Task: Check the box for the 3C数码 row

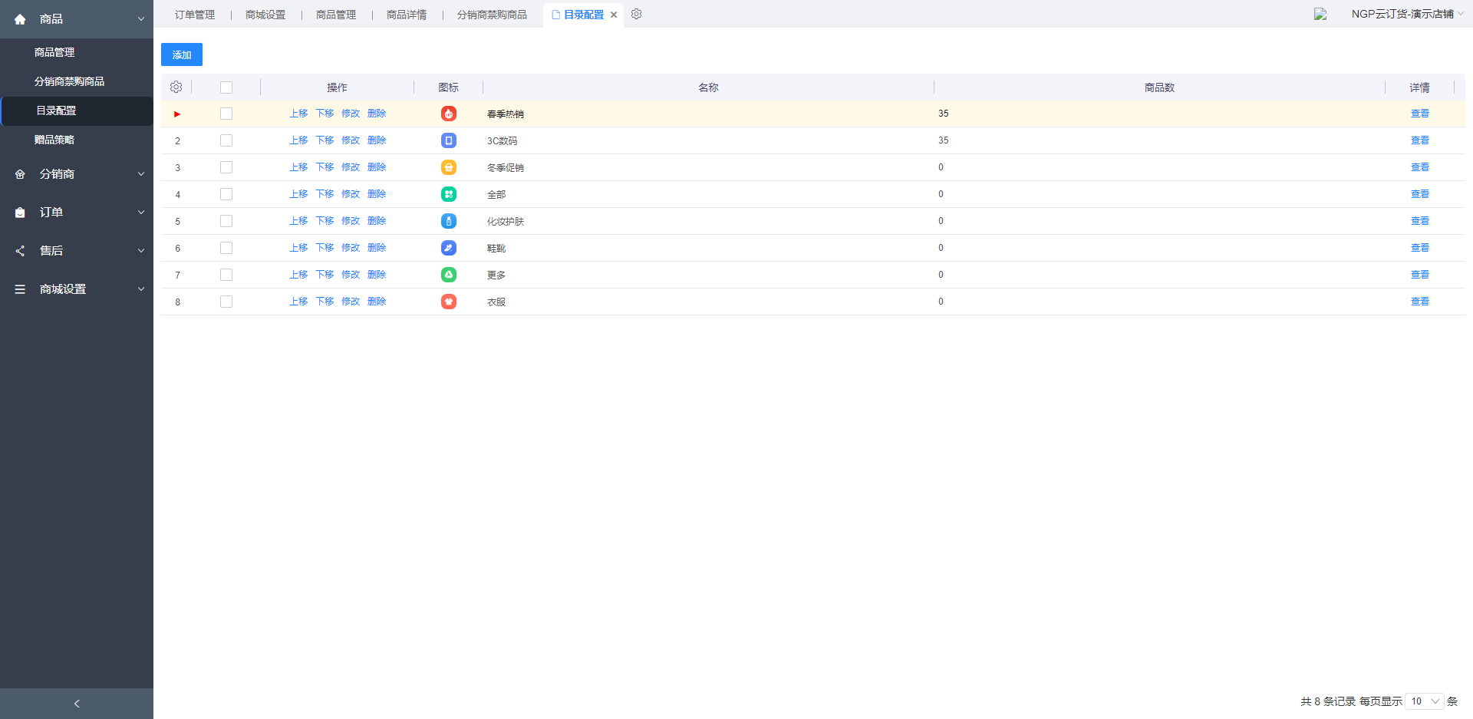Action: pos(226,140)
